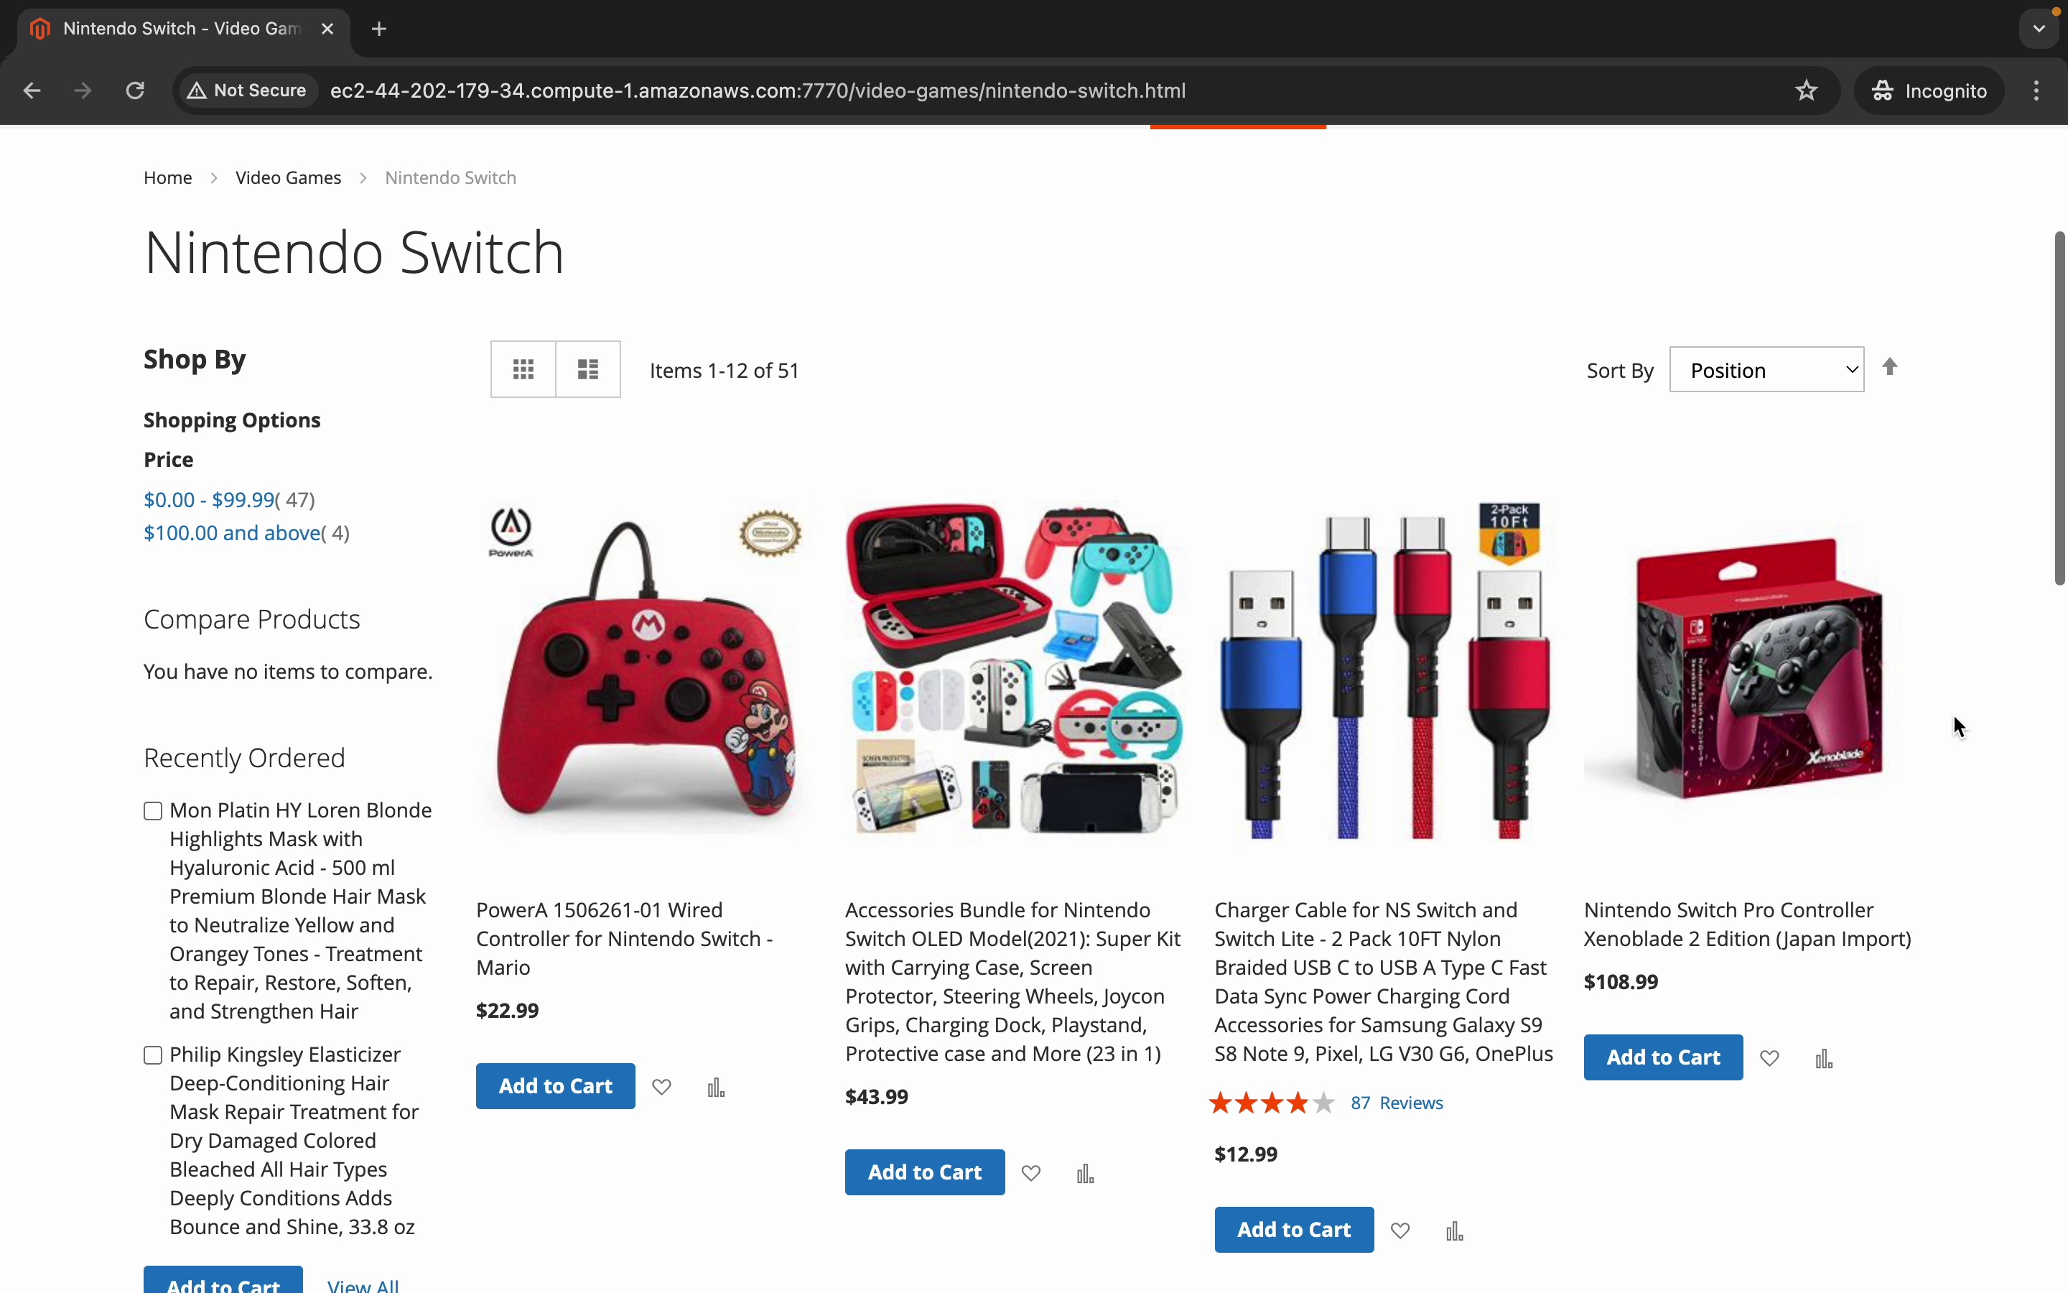Screen dimensions: 2068x1293
Task: Check the Philip Kingsley Elasticizer checkbox
Action: point(153,1055)
